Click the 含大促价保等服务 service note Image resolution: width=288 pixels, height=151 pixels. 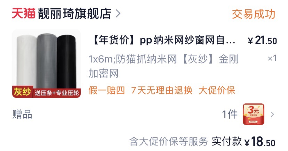168,142
